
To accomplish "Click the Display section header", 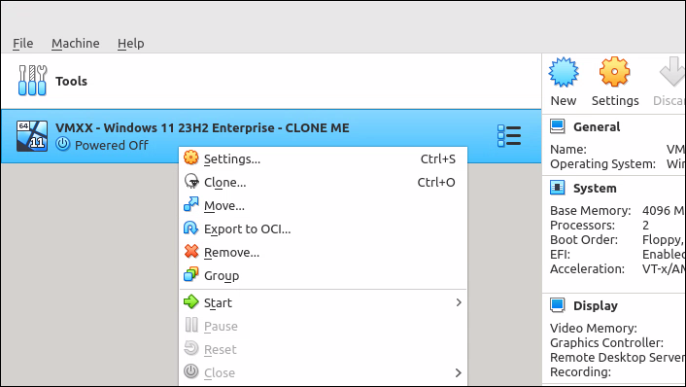I will click(596, 305).
